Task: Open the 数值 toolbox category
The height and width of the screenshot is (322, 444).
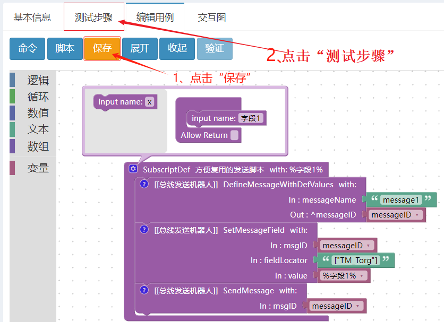Action: (x=33, y=113)
